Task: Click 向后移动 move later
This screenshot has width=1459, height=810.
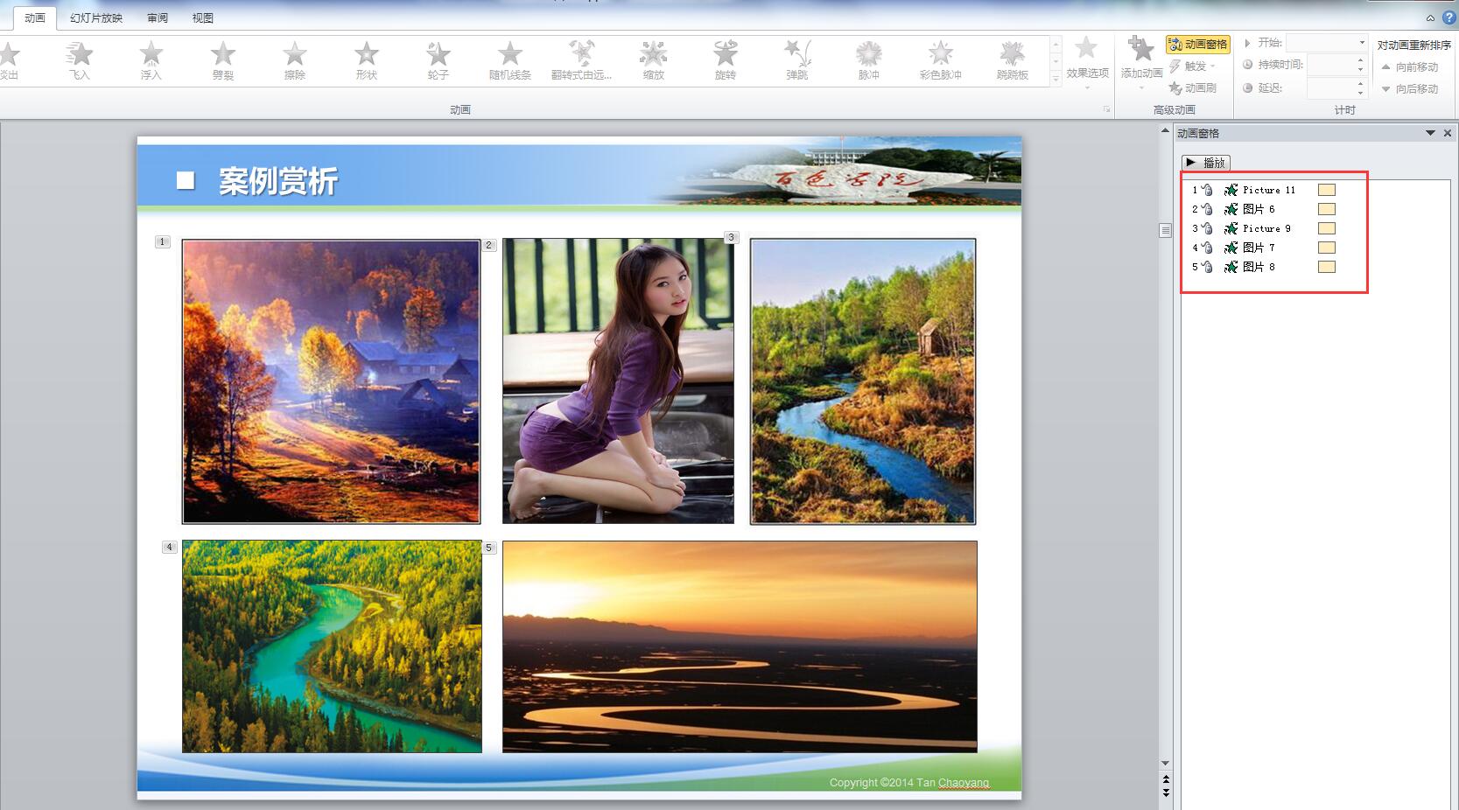Action: (1410, 88)
